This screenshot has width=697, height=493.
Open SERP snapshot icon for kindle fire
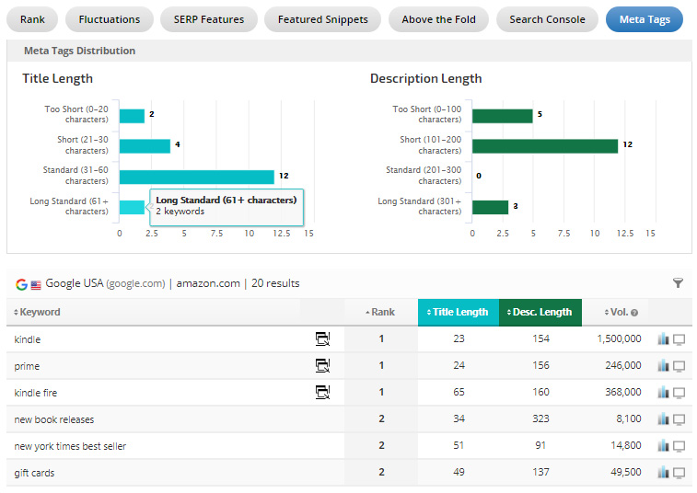[x=322, y=393]
